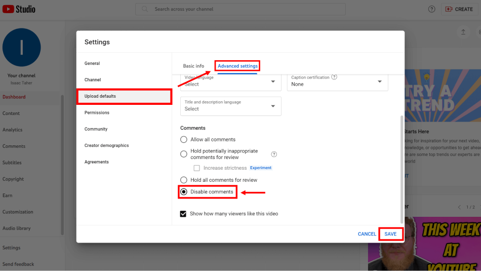This screenshot has height=271, width=481.
Task: Click the Try a Trend banner image
Action: coord(443,95)
